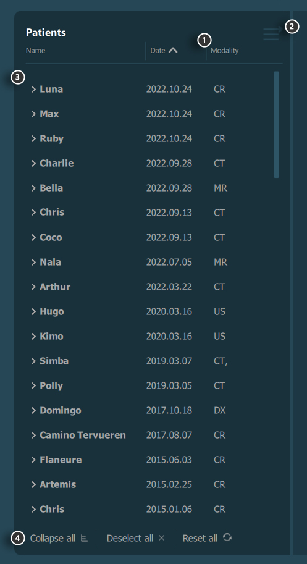
Task: Click the Deselect all X icon
Action: [161, 537]
